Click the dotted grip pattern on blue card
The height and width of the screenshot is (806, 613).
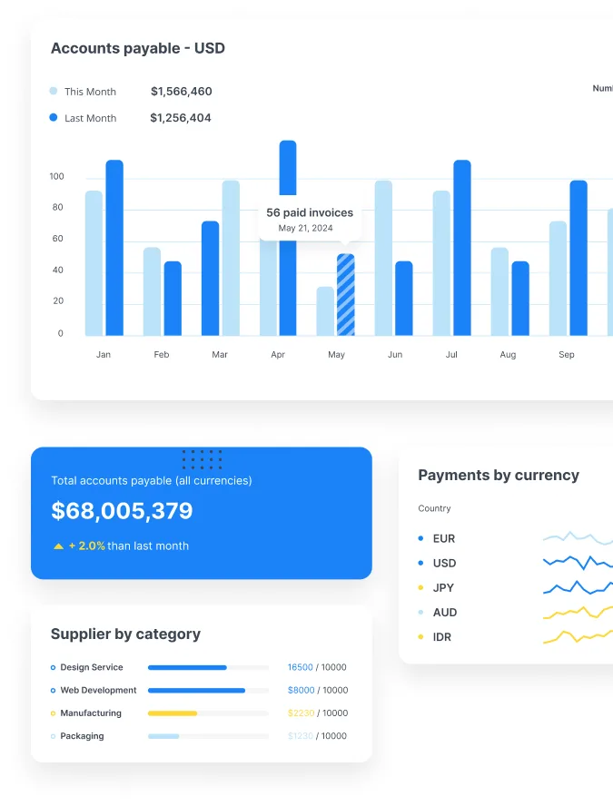pos(203,459)
